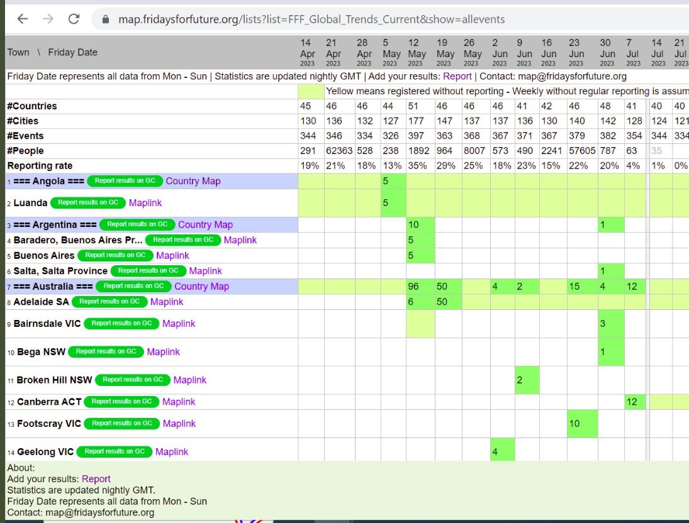Viewport: 689px width, 523px height.
Task: Click Report results on GC for Baradero
Action: [183, 239]
